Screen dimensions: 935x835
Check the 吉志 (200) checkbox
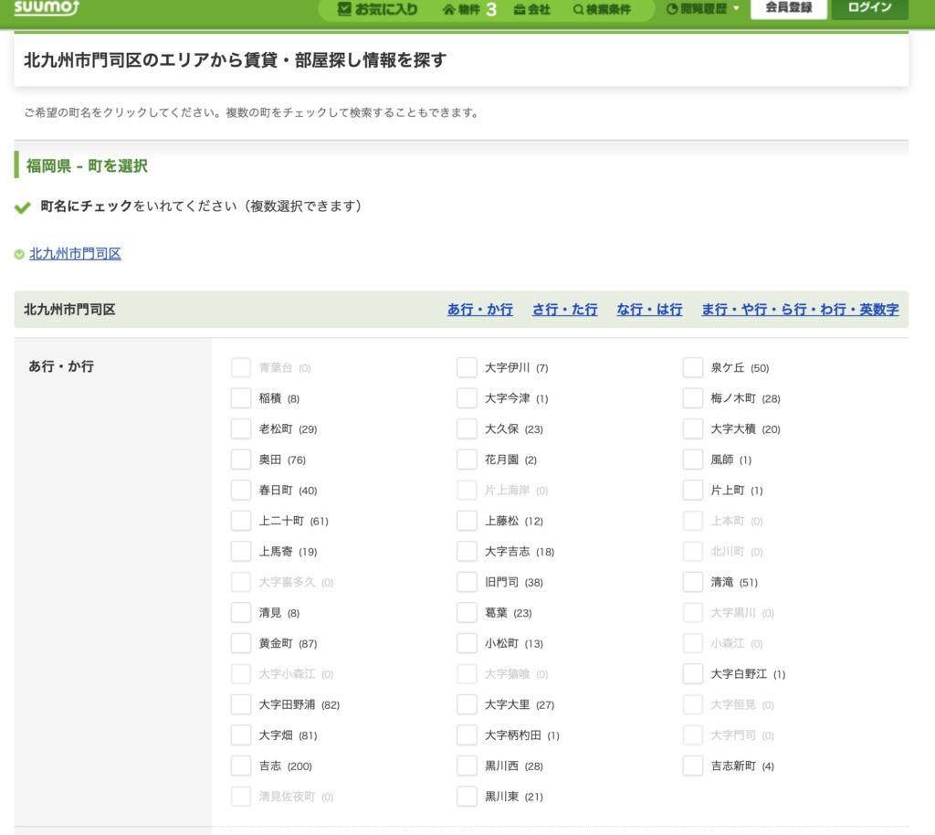[x=241, y=766]
